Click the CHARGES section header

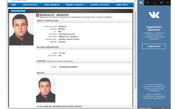84,61
